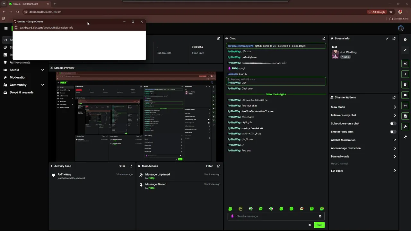Focus the Send a message input field

276,216
